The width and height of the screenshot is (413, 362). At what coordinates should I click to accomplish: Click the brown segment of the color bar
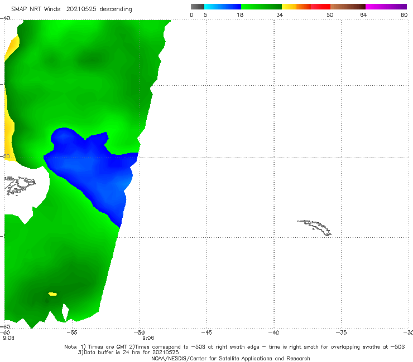[x=348, y=7]
